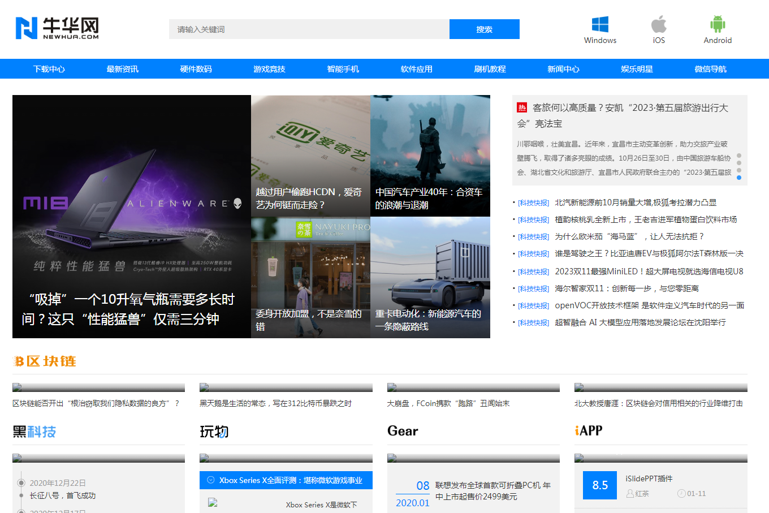Select the first gray carousel dot
The height and width of the screenshot is (513, 769).
739,156
